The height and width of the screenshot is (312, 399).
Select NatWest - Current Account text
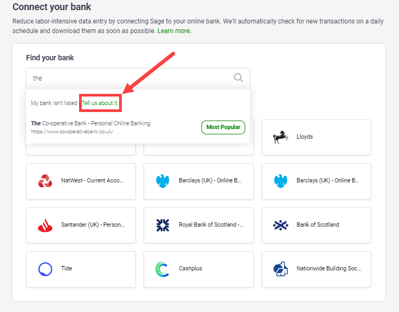tap(92, 181)
